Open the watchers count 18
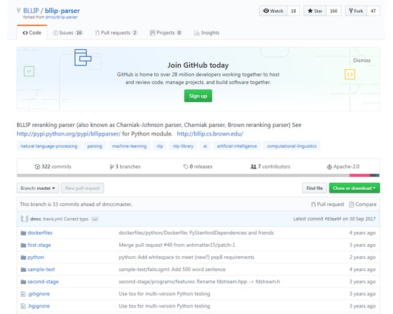The height and width of the screenshot is (314, 393). (x=293, y=11)
